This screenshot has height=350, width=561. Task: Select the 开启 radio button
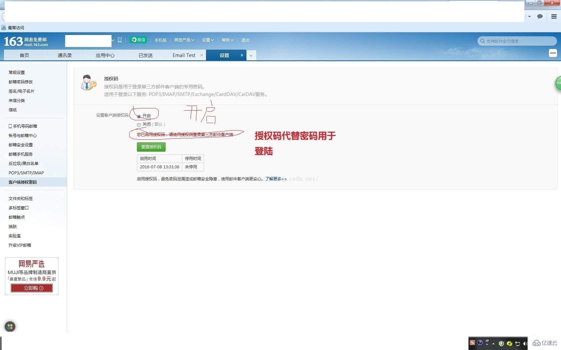click(139, 116)
